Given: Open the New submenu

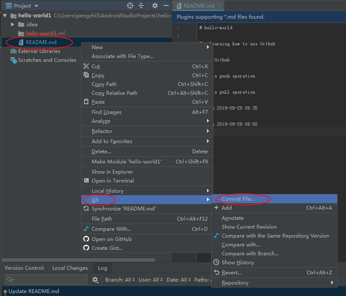Looking at the screenshot, I should (147, 47).
